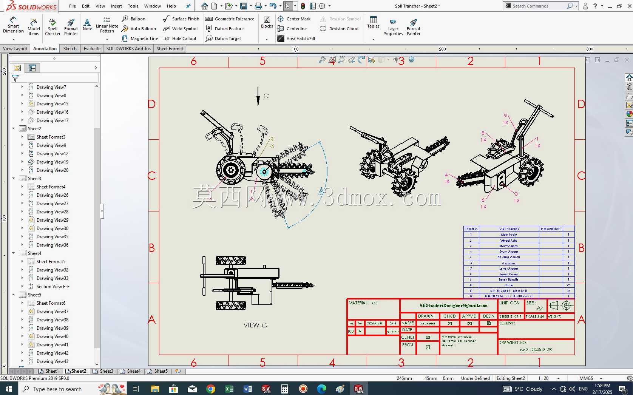Select Section View F-F in the tree
Image resolution: width=633 pixels, height=395 pixels.
53,287
